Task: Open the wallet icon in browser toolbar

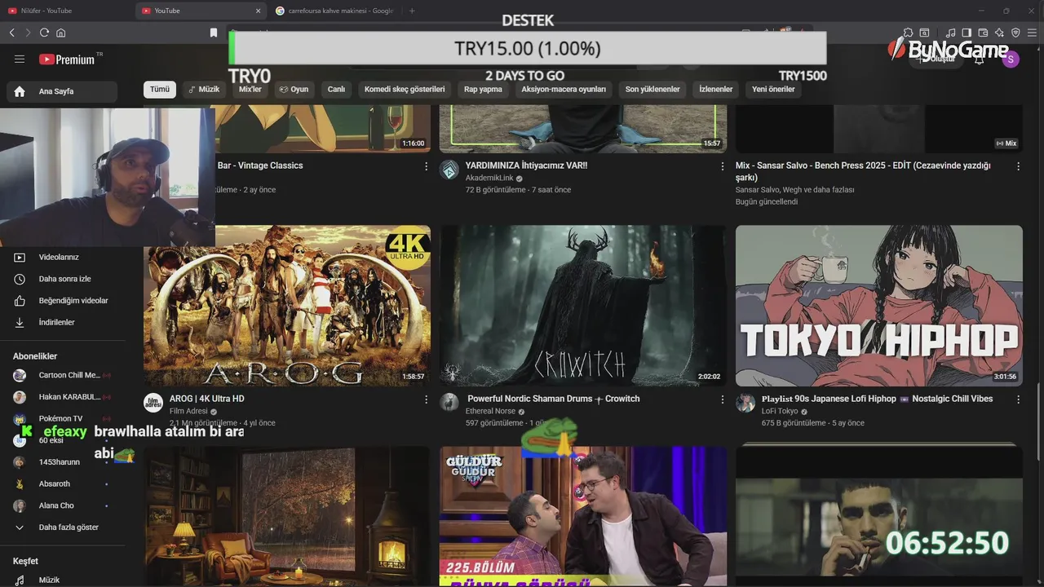Action: coord(983,33)
